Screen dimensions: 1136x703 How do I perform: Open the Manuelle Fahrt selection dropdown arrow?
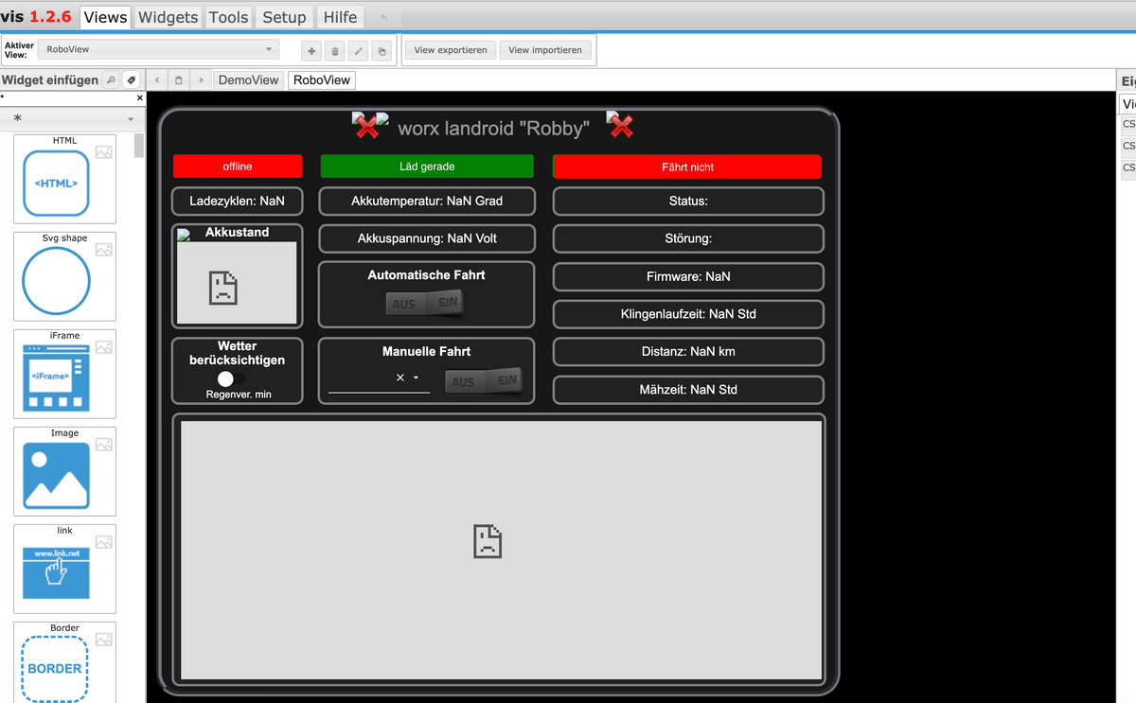pos(416,378)
